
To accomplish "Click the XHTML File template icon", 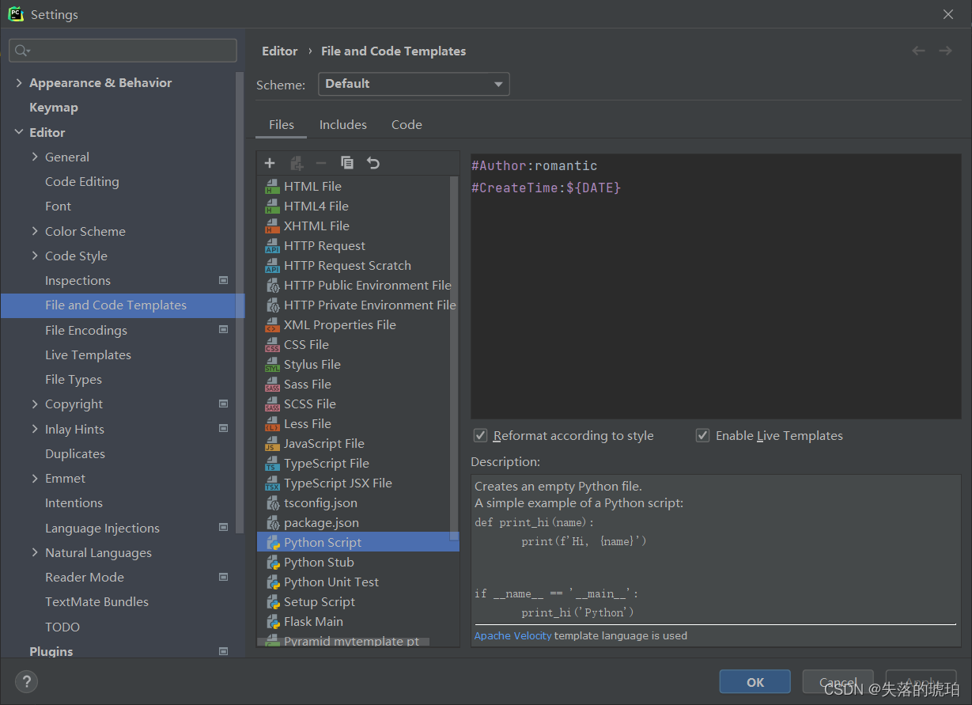I will [x=272, y=226].
